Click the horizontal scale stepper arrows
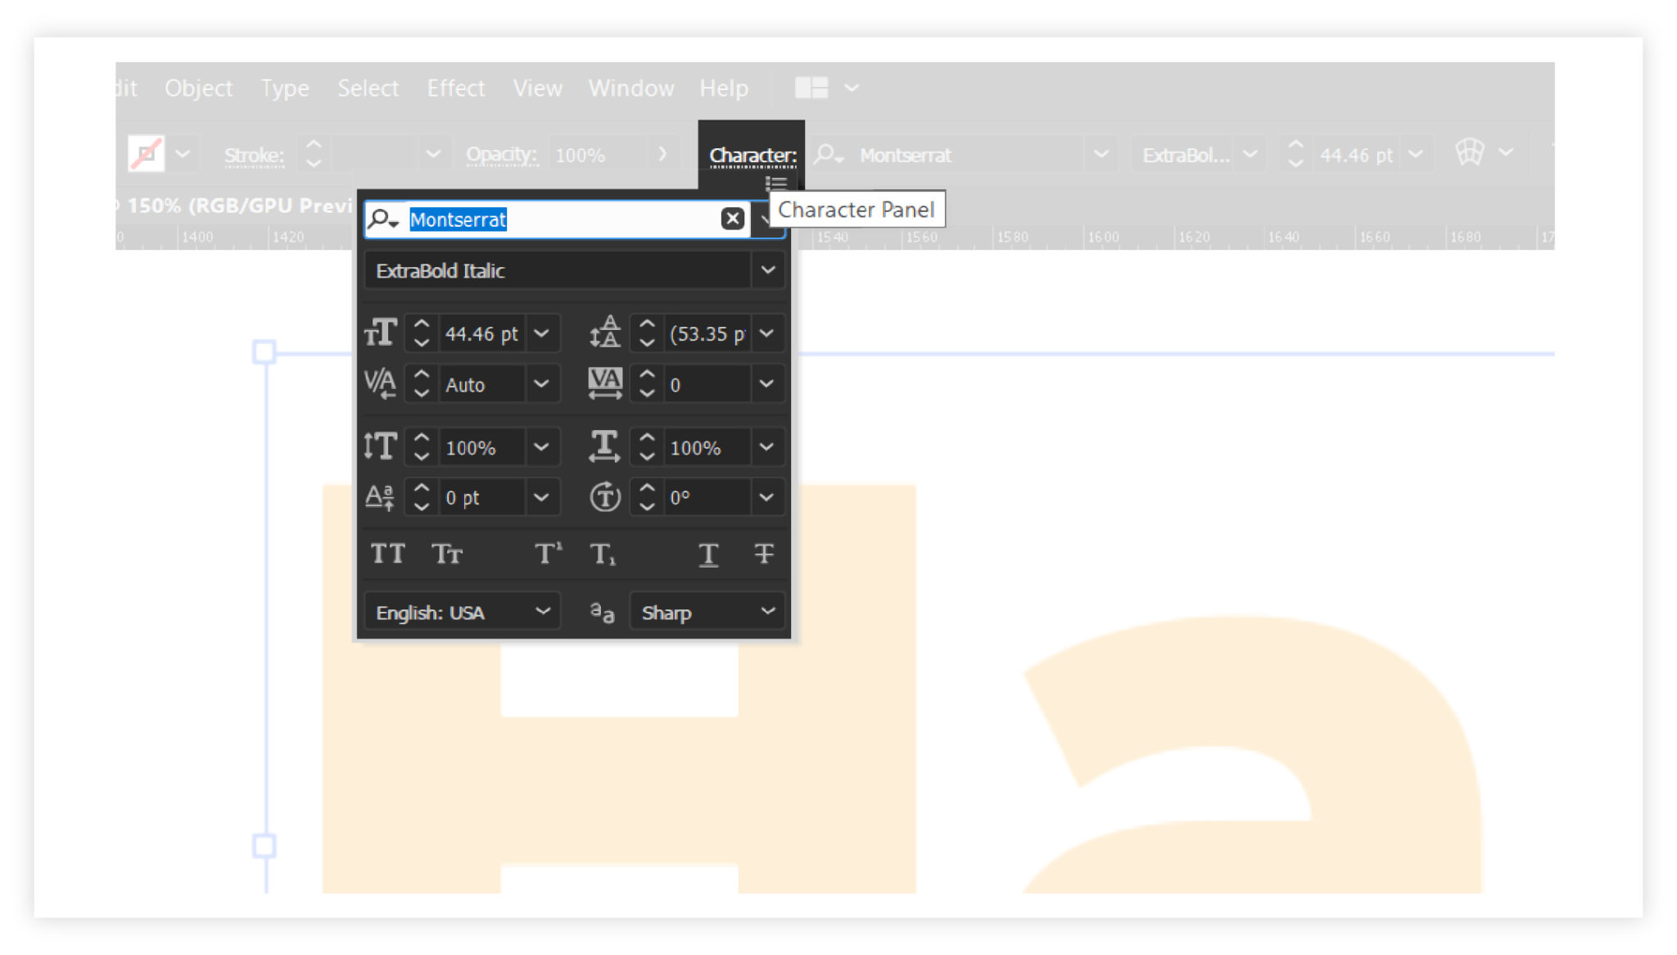Viewport: 1677px width, 955px height. pos(647,446)
